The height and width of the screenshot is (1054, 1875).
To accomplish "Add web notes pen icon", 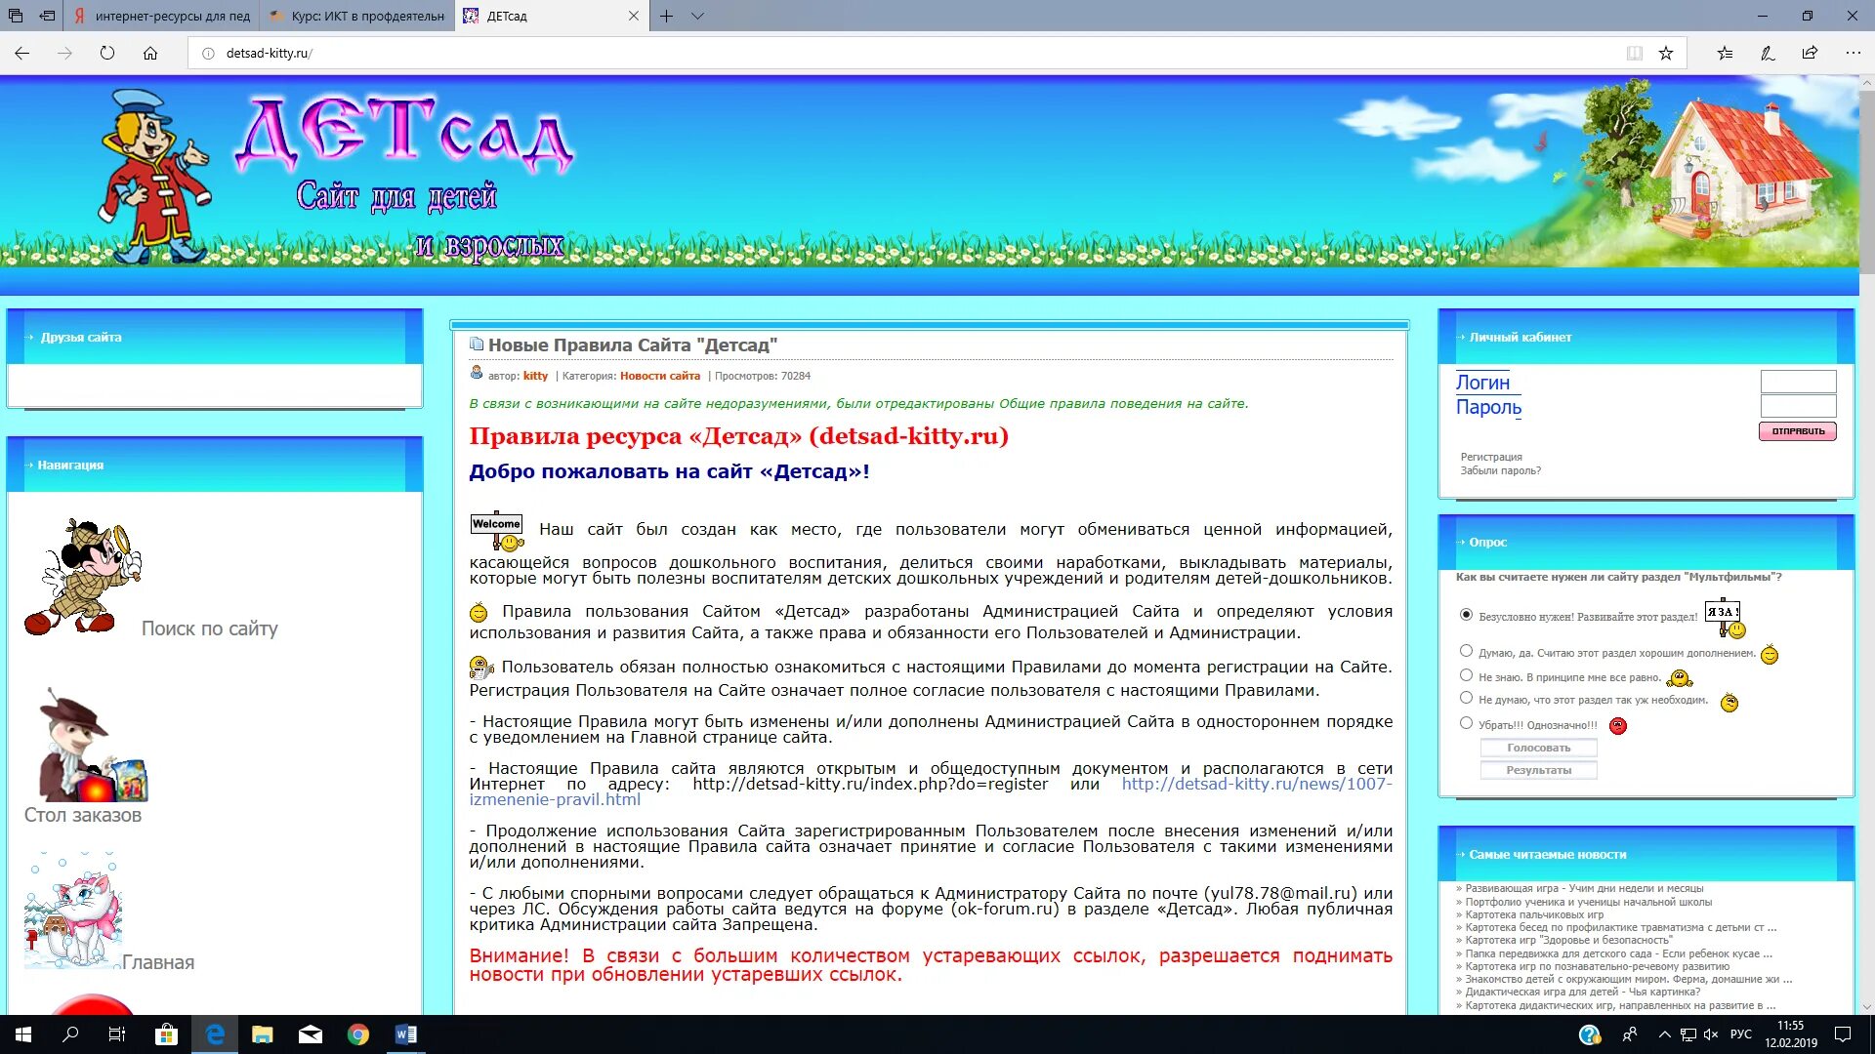I will [1768, 54].
